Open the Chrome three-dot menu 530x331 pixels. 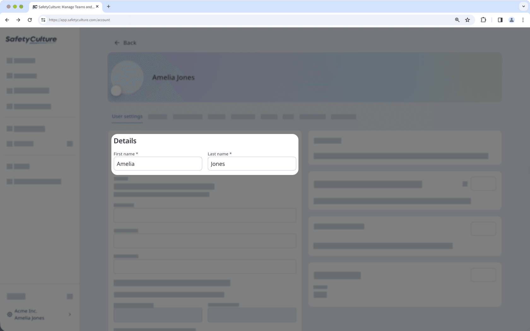(523, 20)
